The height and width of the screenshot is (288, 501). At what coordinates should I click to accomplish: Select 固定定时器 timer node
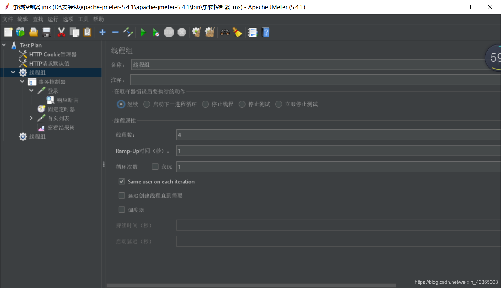coord(61,109)
